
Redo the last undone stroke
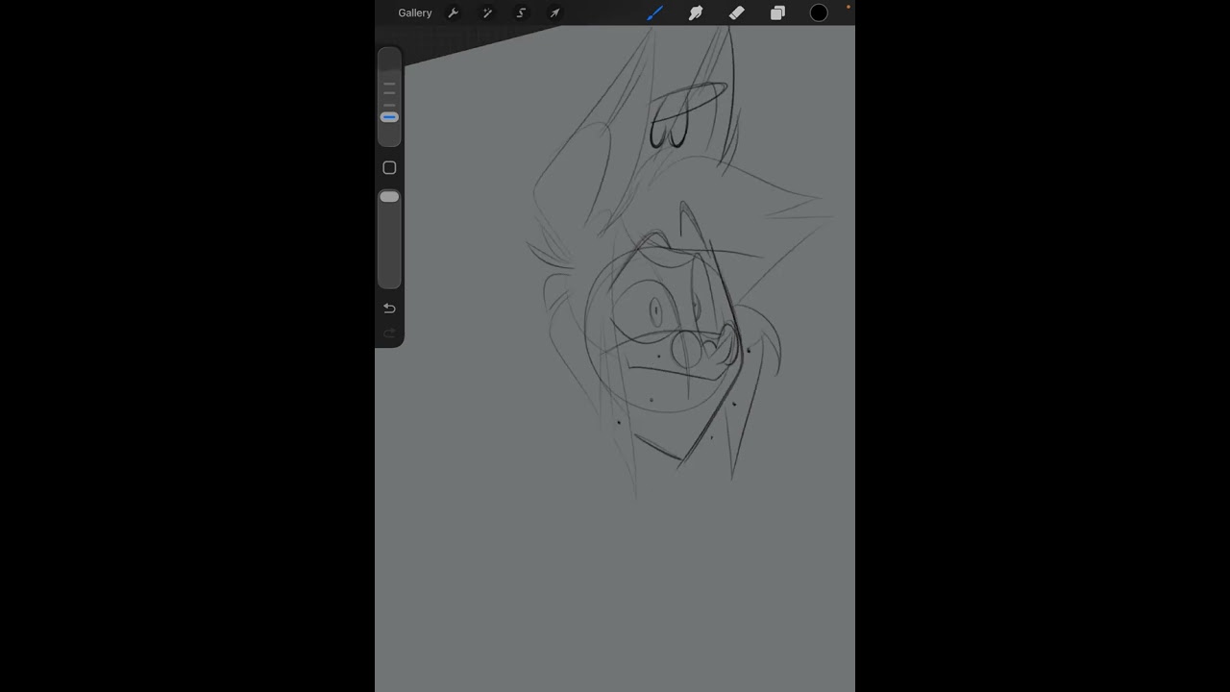(x=389, y=334)
